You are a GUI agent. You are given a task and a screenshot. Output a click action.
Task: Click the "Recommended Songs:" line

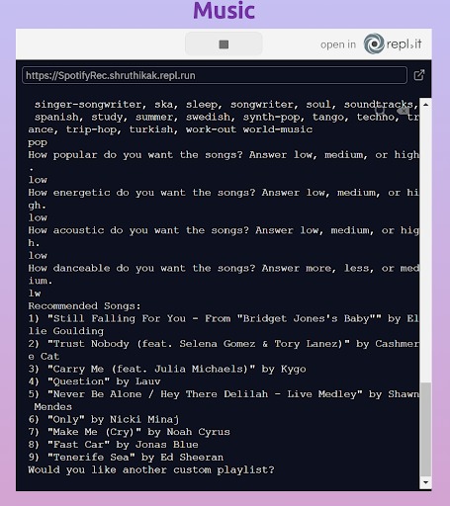click(x=84, y=306)
